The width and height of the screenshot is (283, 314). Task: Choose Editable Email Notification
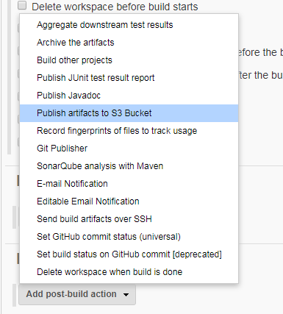pos(129,201)
